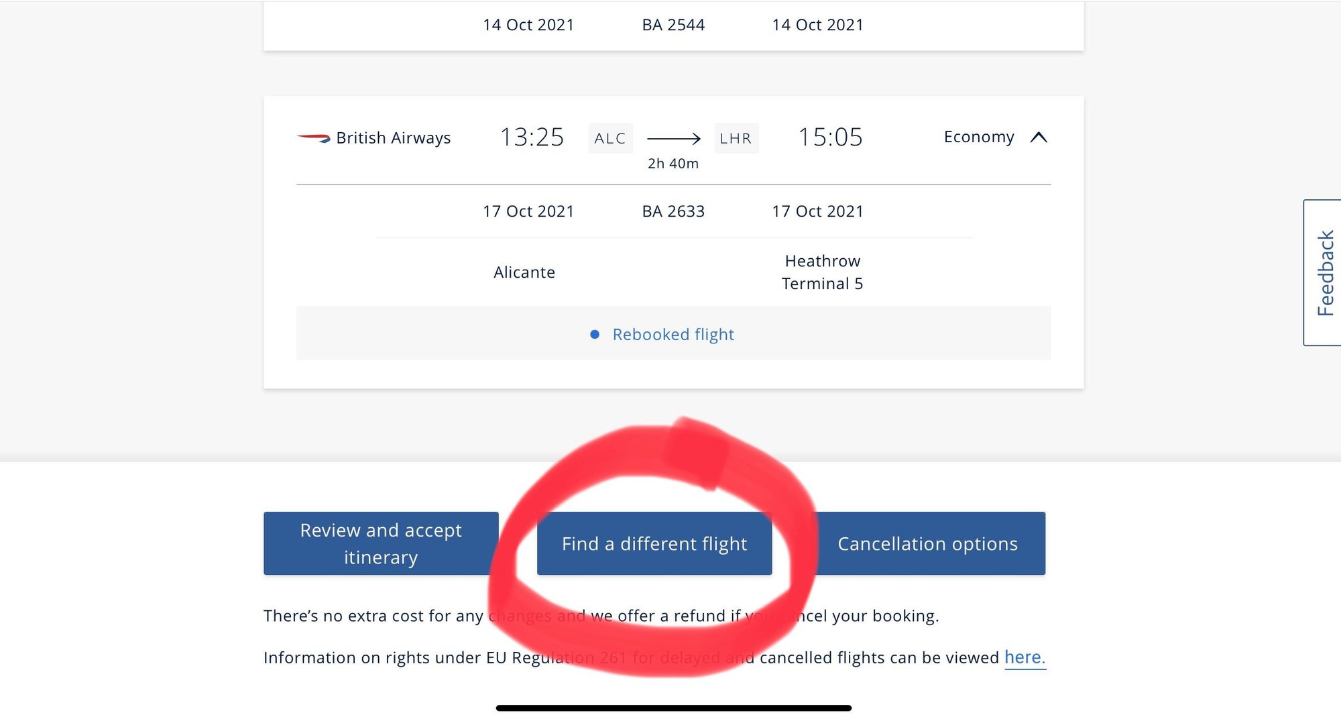Image resolution: width=1341 pixels, height=719 pixels.
Task: Click the LHR airport code badge
Action: (736, 138)
